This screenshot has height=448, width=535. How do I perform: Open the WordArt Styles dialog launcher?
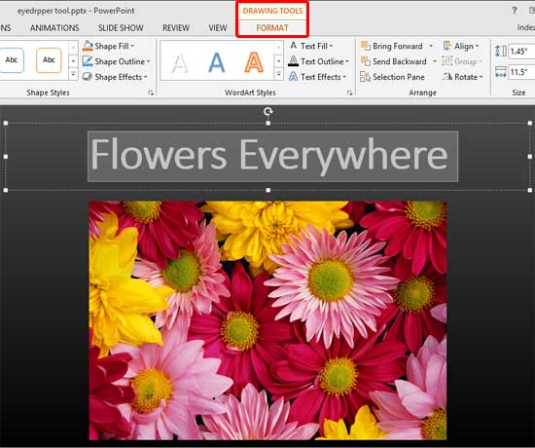350,93
